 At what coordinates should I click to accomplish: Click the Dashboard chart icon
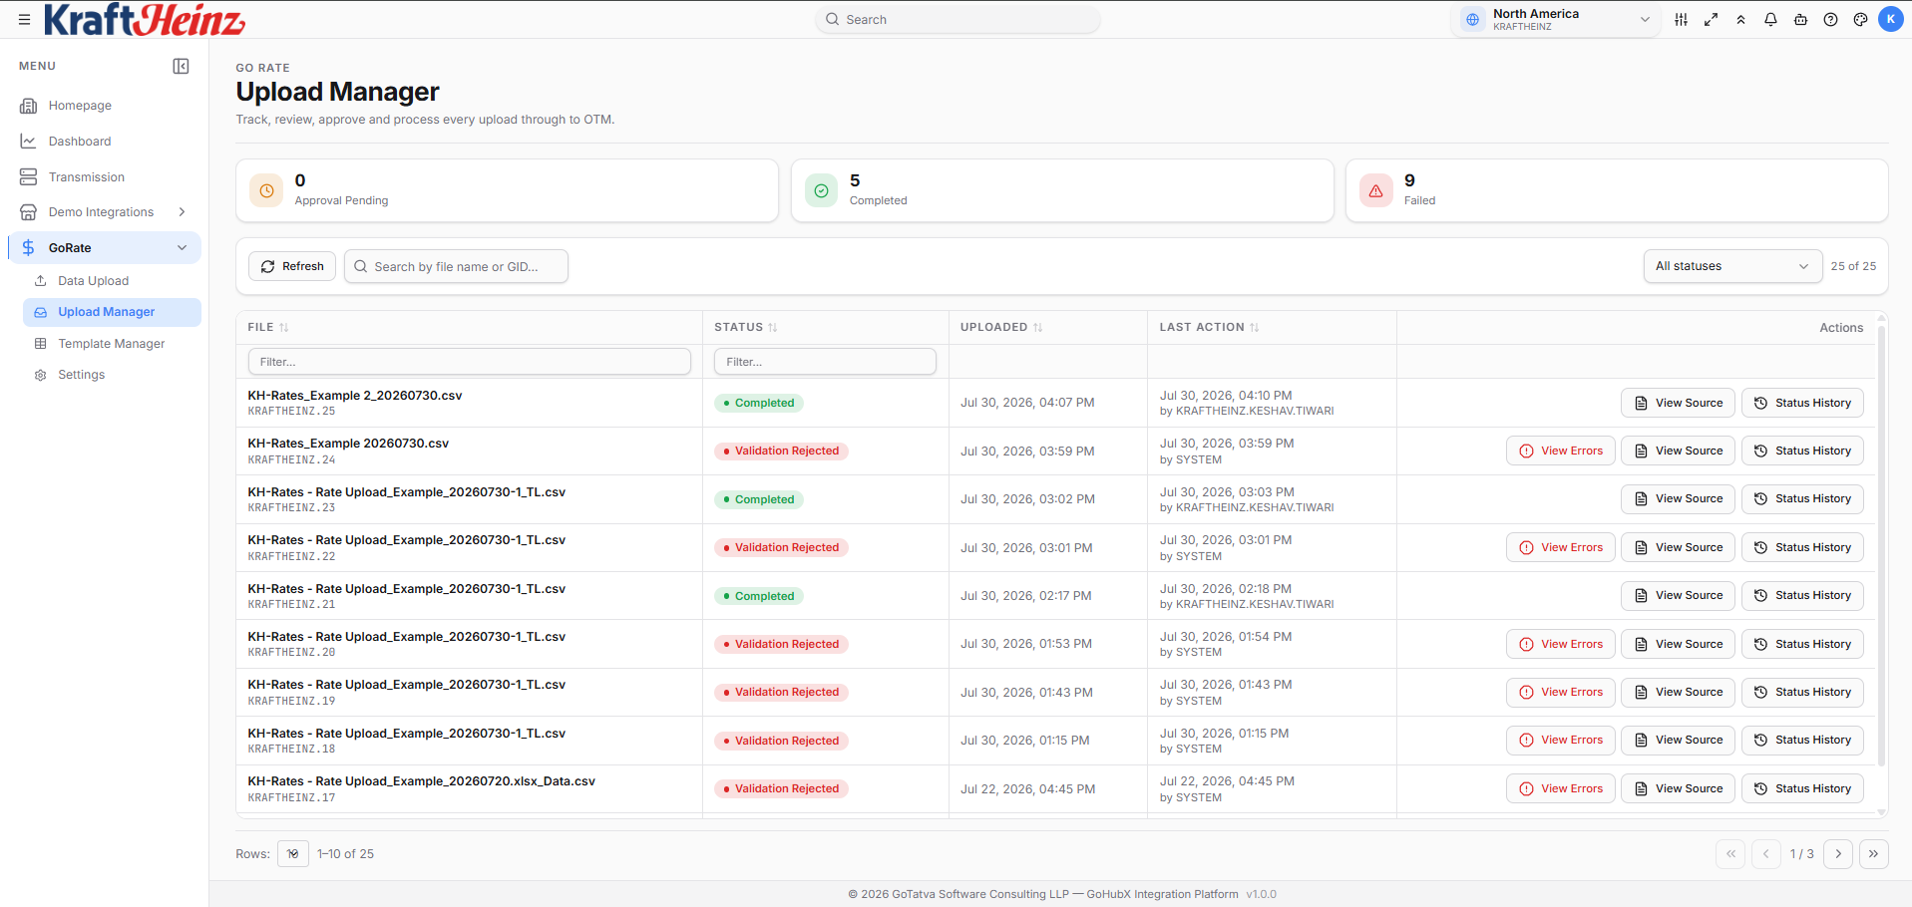(x=28, y=142)
